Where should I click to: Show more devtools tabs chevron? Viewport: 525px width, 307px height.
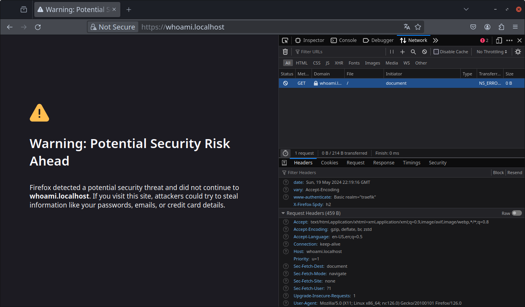(x=435, y=40)
